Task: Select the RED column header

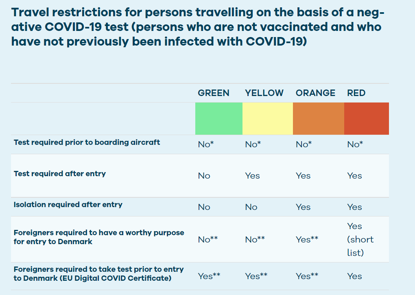Action: click(356, 93)
